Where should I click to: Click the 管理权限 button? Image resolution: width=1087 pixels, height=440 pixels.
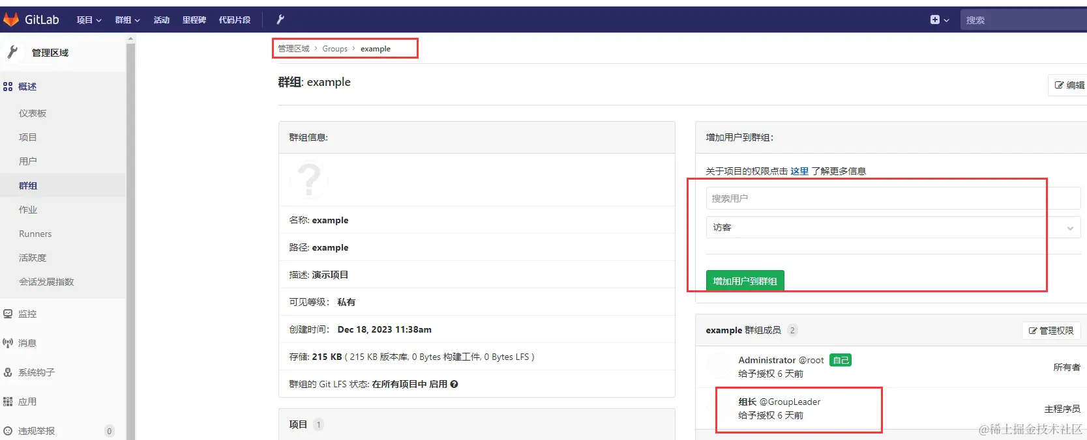click(1051, 331)
